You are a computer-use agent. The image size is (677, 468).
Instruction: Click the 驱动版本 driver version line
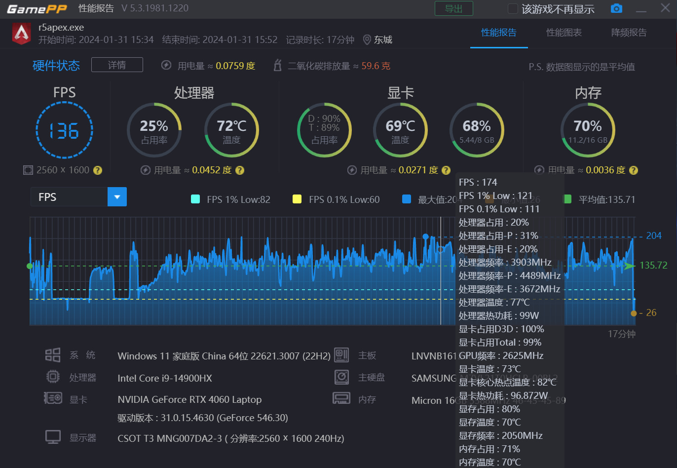click(x=203, y=418)
